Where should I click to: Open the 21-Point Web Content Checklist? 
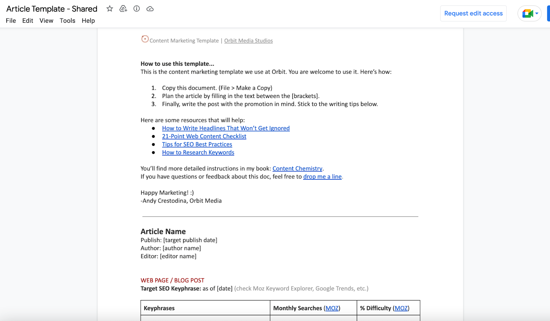204,136
